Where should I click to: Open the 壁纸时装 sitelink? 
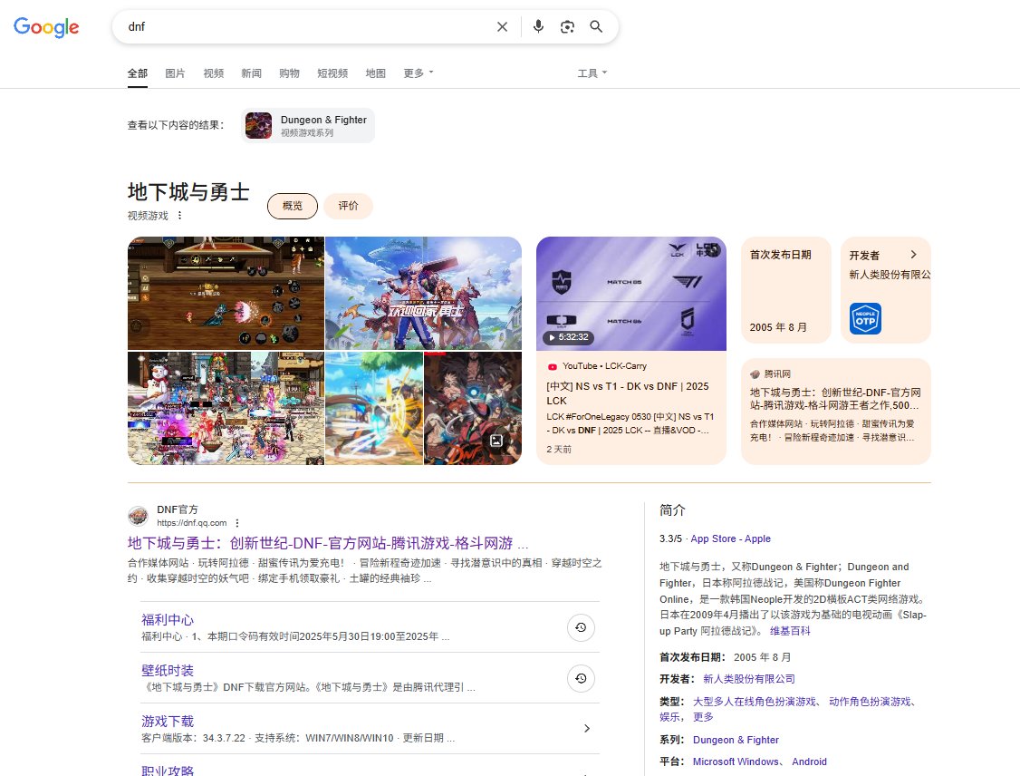[x=168, y=670]
